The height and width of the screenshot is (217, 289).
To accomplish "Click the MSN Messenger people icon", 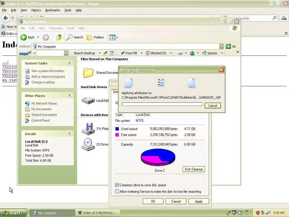I will [192, 53].
